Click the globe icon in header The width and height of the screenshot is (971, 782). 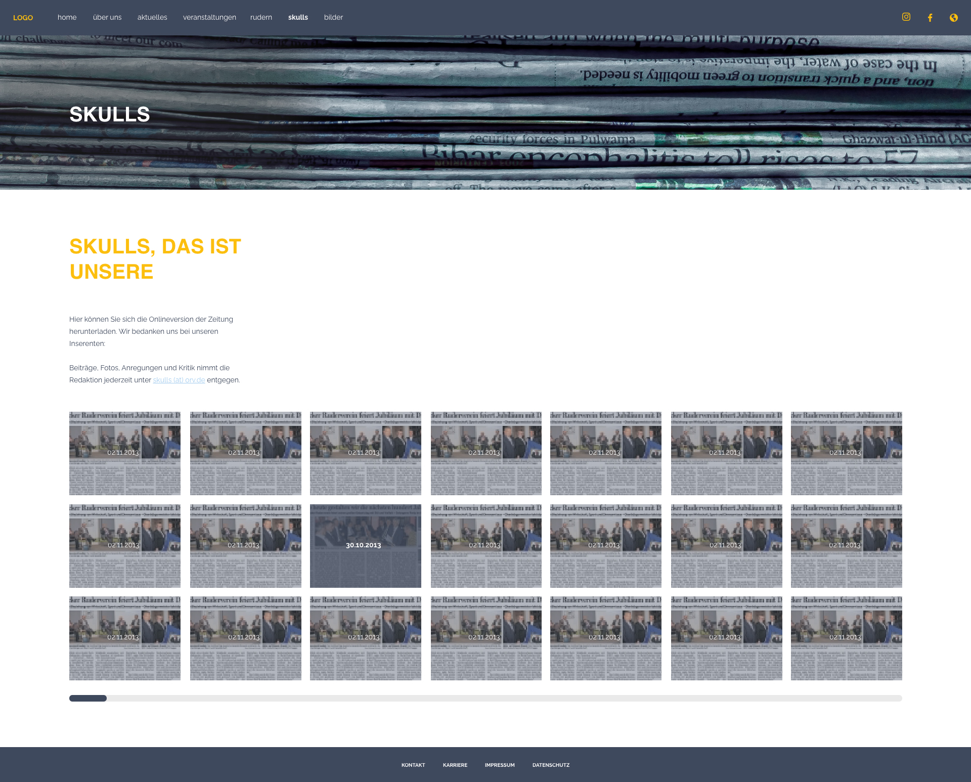pos(953,18)
